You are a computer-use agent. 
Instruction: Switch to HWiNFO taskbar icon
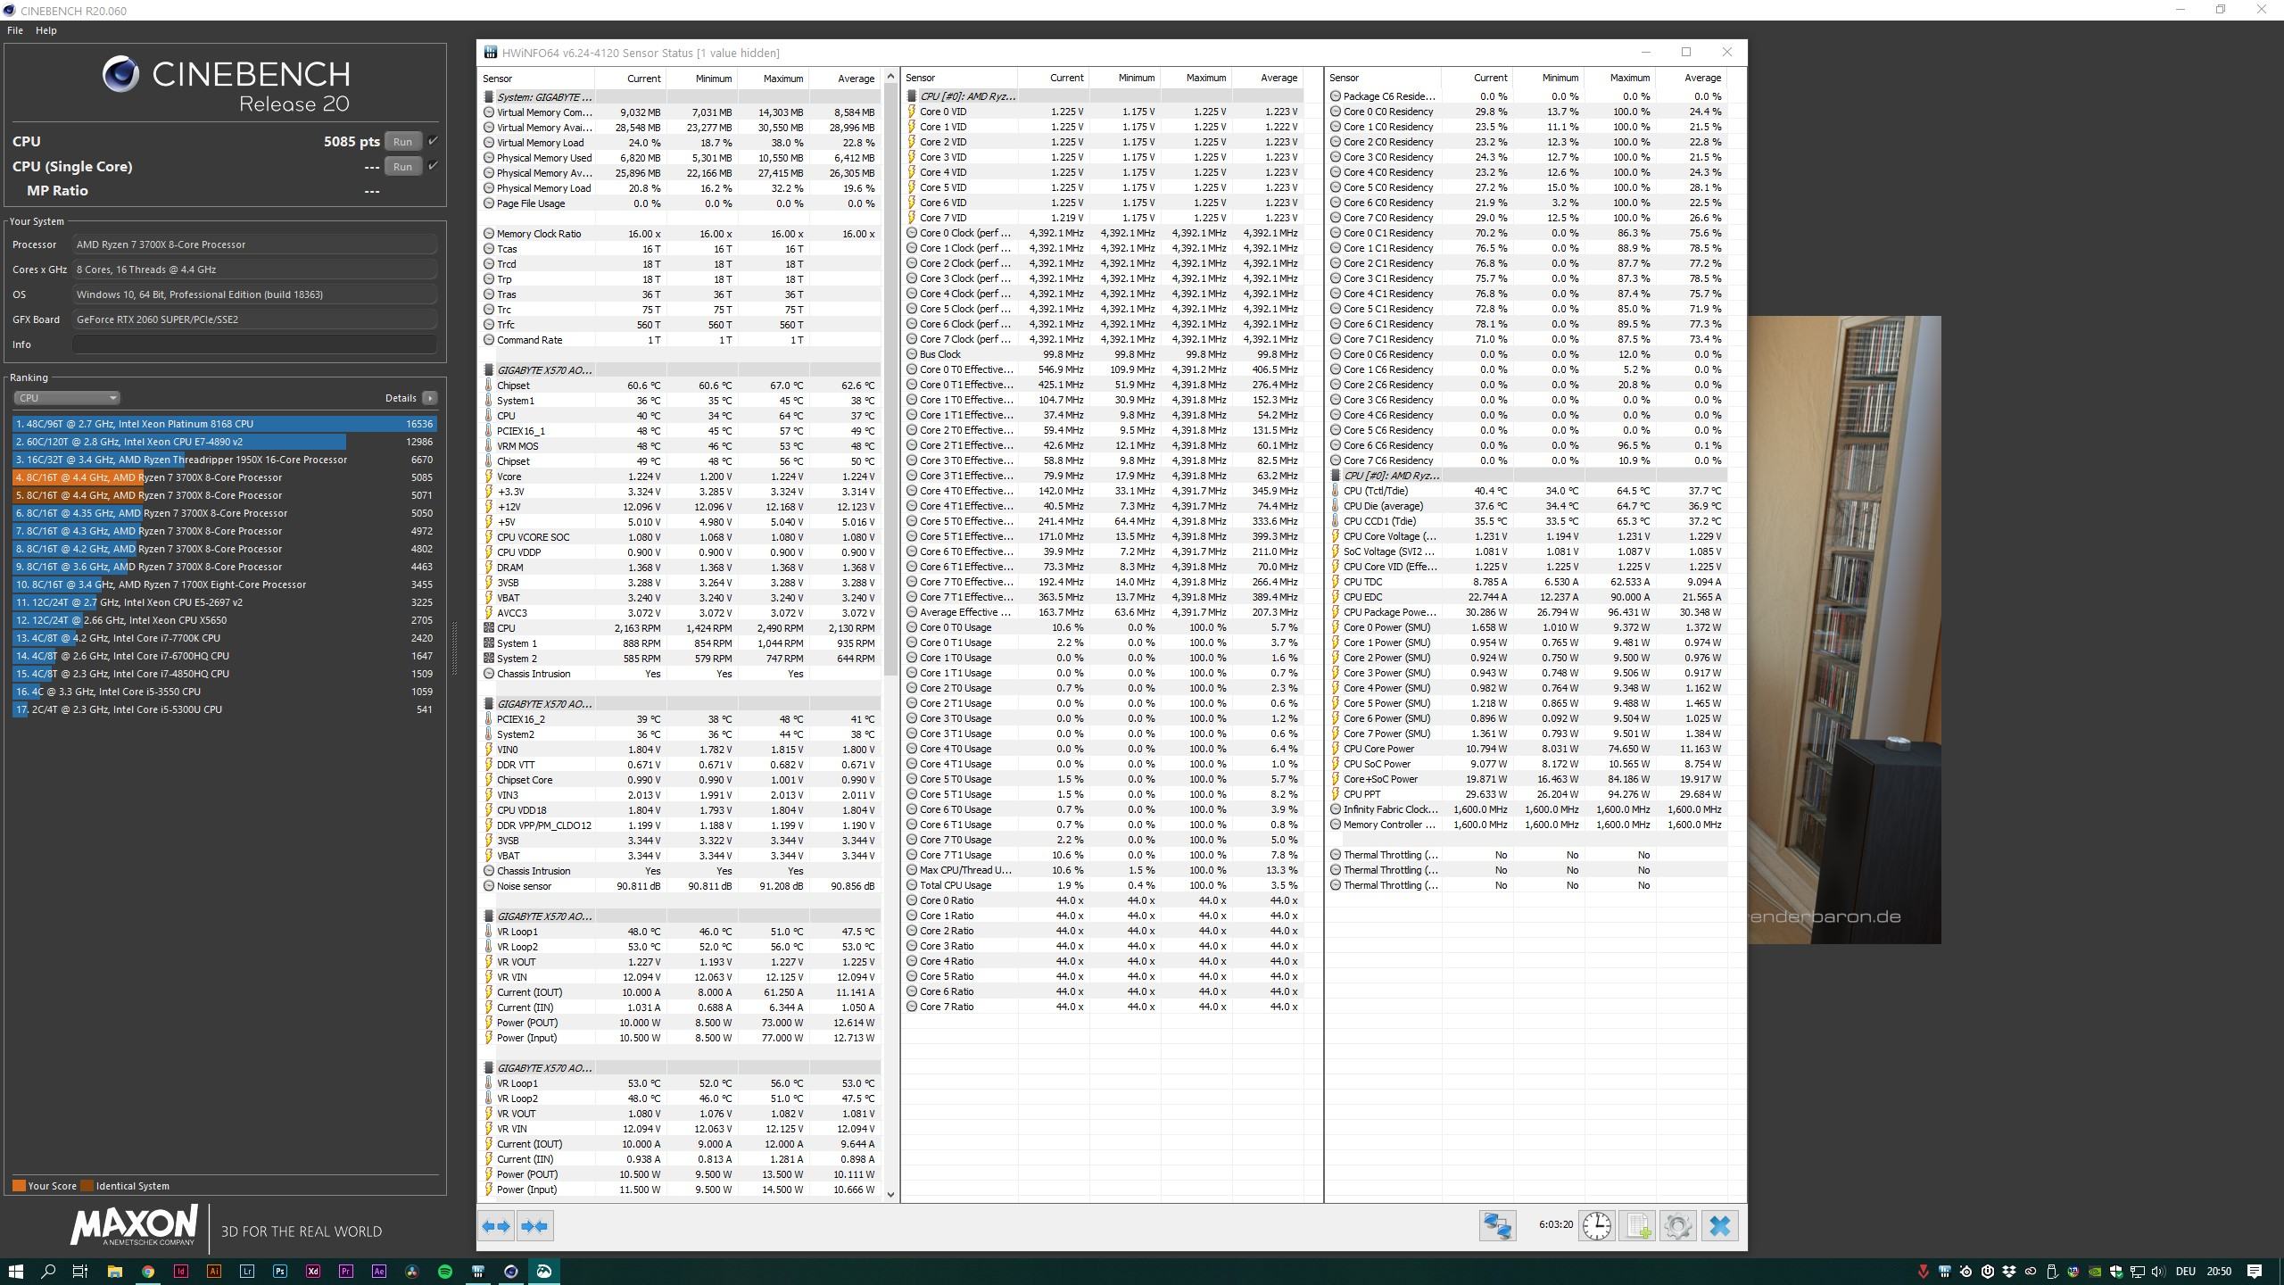(478, 1271)
